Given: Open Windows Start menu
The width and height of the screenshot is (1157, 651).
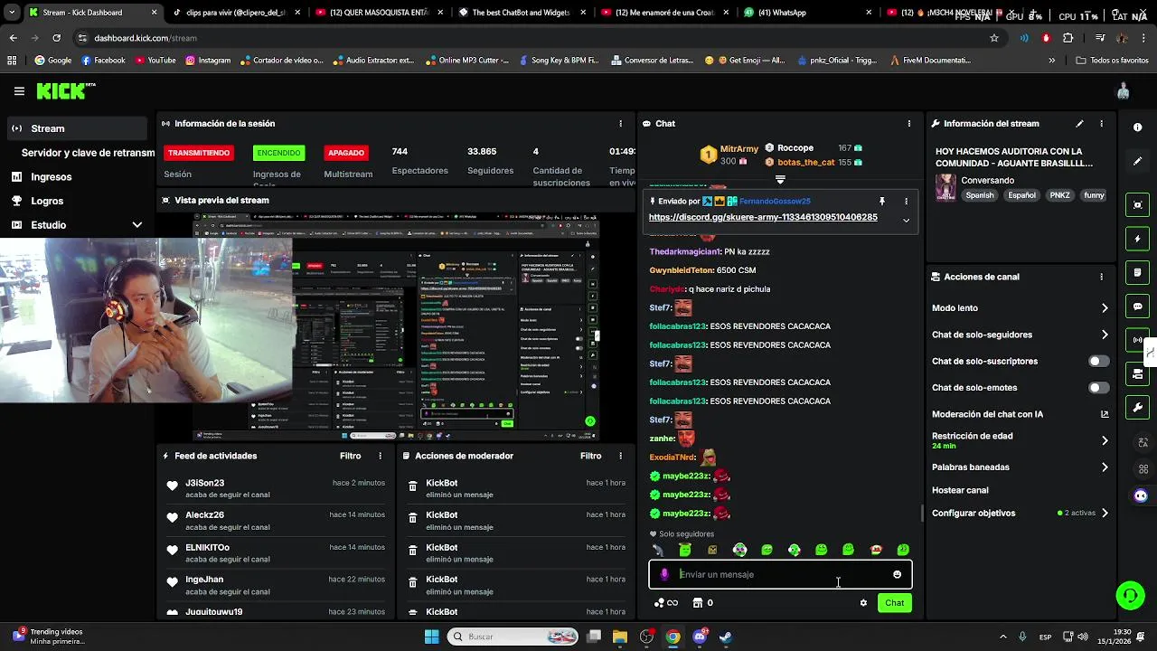Looking at the screenshot, I should [x=431, y=637].
